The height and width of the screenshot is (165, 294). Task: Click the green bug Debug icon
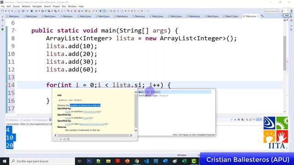click(36, 11)
